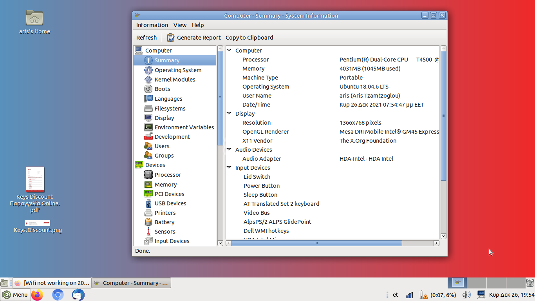Open the battery warning tray icon
535x301 pixels.
[423, 295]
